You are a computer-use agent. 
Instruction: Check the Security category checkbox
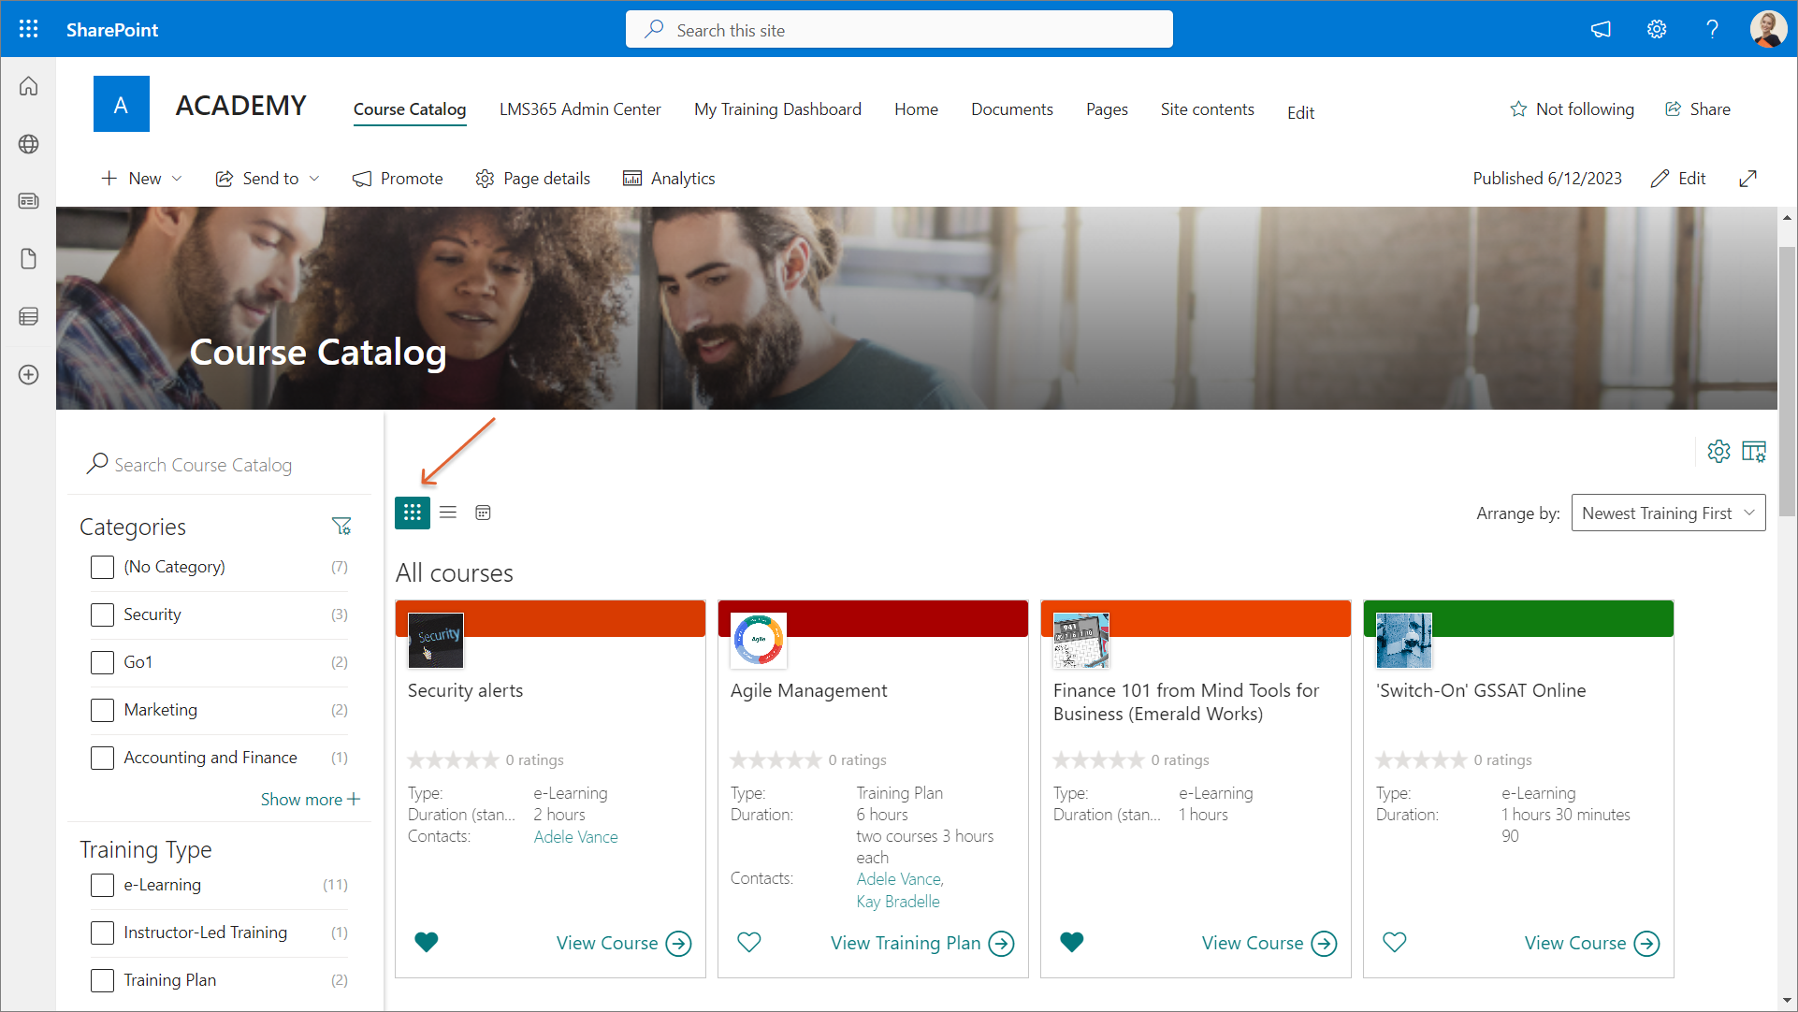102,614
